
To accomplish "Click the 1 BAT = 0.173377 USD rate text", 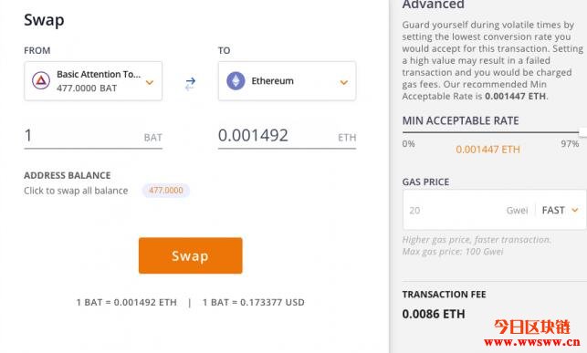I will (x=254, y=302).
